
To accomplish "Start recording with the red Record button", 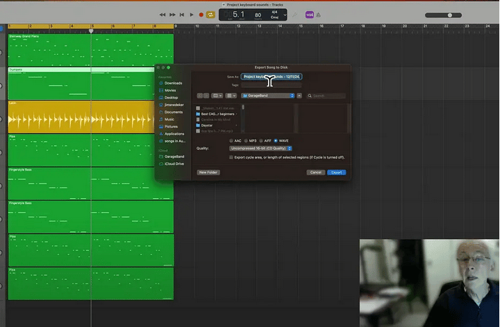I will pyautogui.click(x=201, y=15).
